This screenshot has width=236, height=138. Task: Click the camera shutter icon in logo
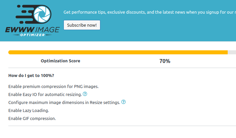42,14
